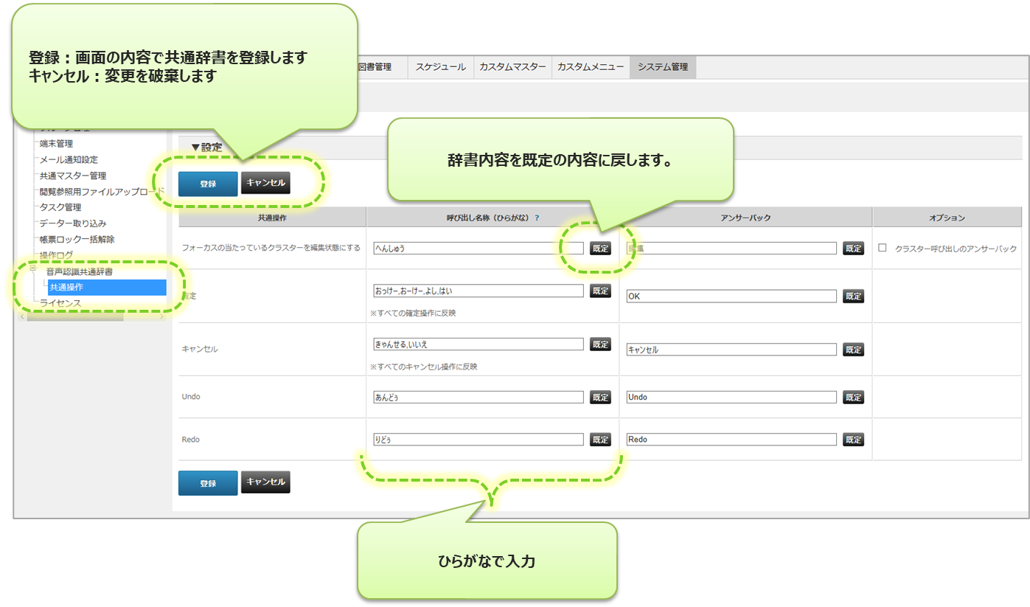Enable クラスター呼び出しのアンサーバック checkbox
The height and width of the screenshot is (607, 1030).
point(883,249)
